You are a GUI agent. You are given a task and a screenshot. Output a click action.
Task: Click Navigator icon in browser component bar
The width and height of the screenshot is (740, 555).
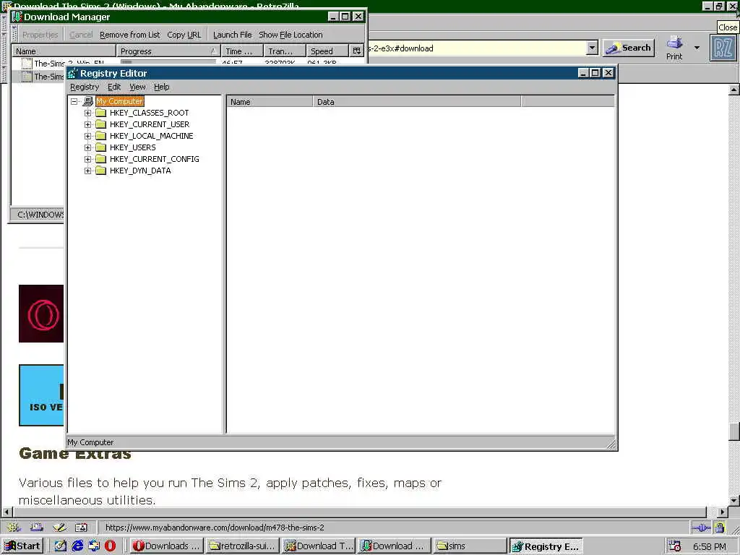tap(13, 528)
